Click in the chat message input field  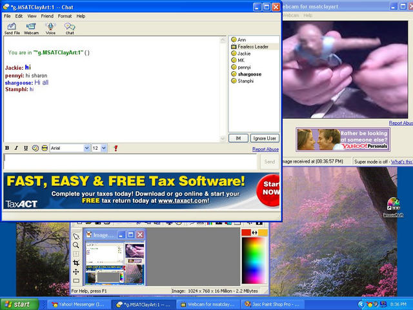point(130,161)
